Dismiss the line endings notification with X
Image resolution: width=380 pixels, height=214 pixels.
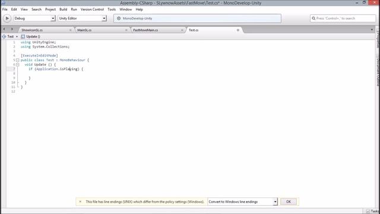(x=80, y=202)
